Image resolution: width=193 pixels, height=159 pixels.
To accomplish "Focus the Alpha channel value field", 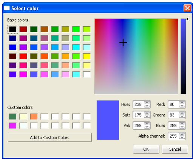I will click(x=174, y=136).
